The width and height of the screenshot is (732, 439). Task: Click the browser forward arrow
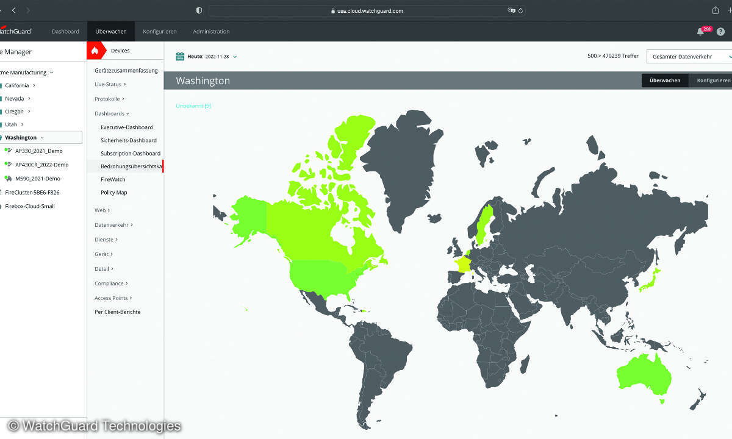click(x=28, y=10)
